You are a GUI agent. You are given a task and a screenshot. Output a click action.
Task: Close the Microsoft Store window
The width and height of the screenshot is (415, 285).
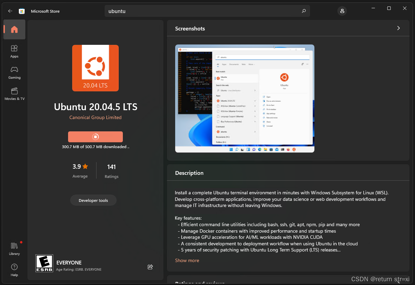405,8
